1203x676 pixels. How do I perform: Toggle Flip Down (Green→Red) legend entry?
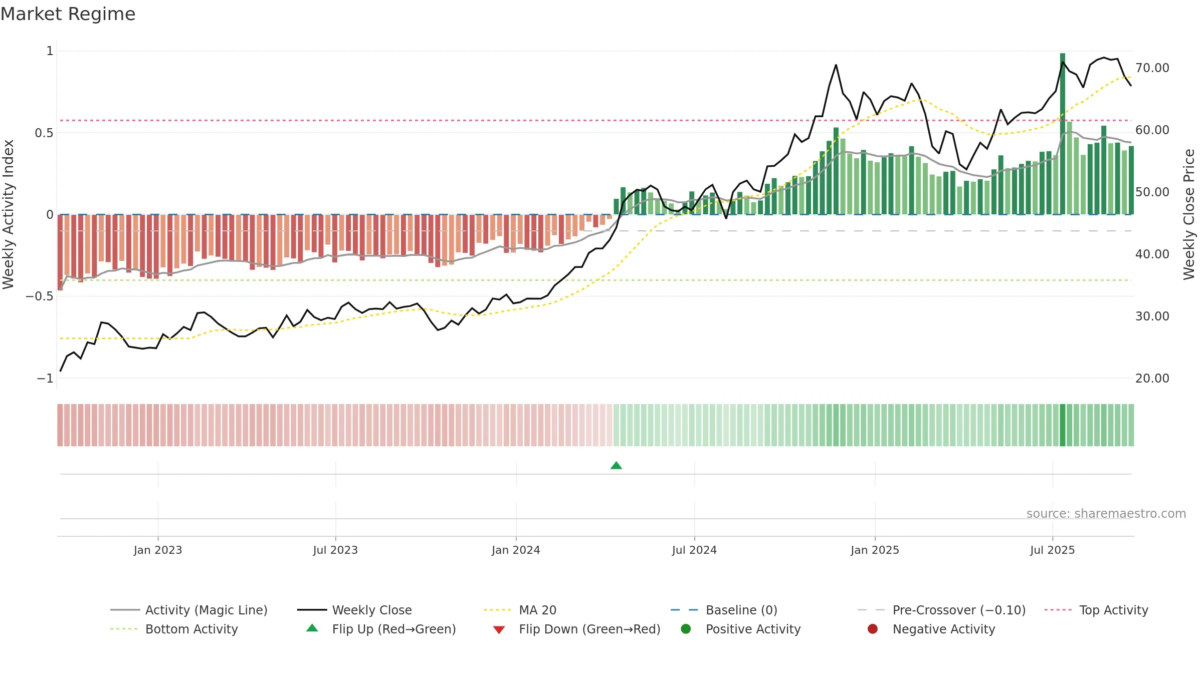(576, 629)
